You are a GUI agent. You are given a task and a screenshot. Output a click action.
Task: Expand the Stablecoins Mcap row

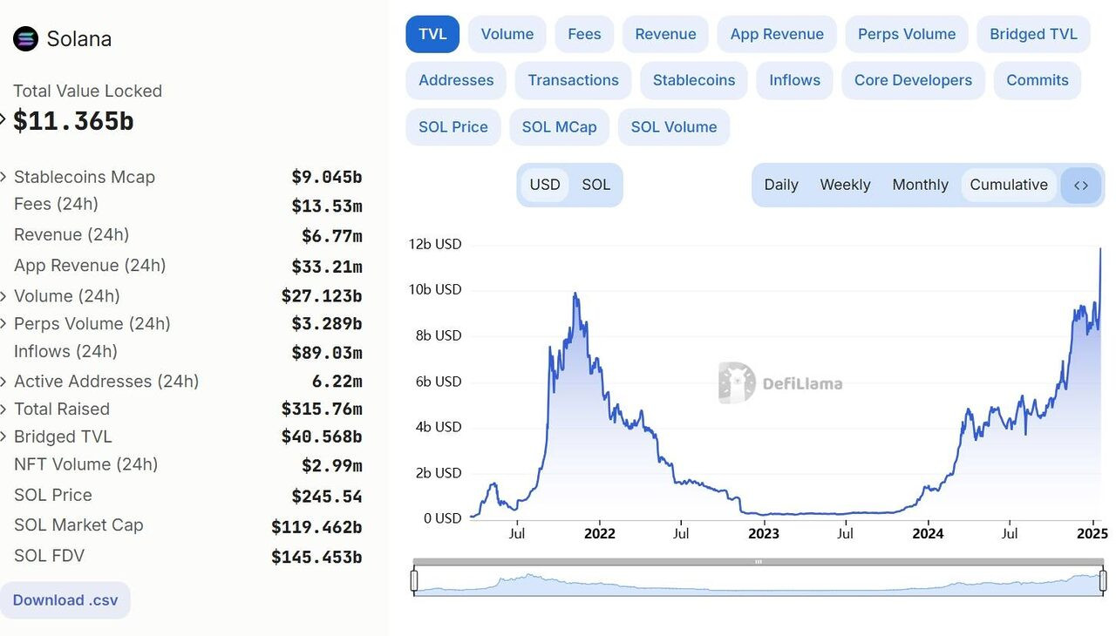pyautogui.click(x=5, y=177)
